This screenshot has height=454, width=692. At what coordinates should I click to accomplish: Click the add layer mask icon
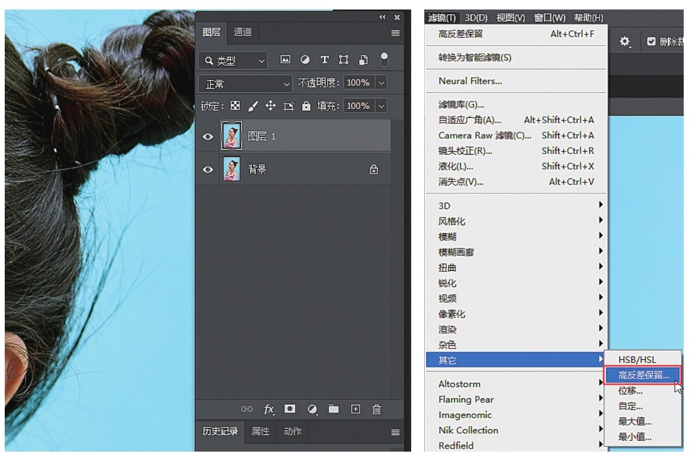[x=290, y=410]
